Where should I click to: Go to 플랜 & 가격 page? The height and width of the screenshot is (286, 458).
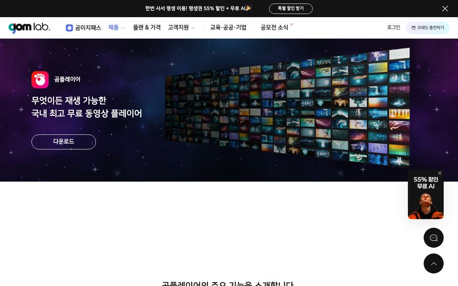[146, 28]
